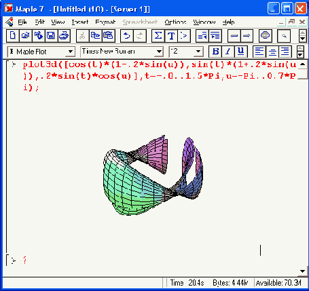Go forward with right arrow icon

[x=247, y=36]
